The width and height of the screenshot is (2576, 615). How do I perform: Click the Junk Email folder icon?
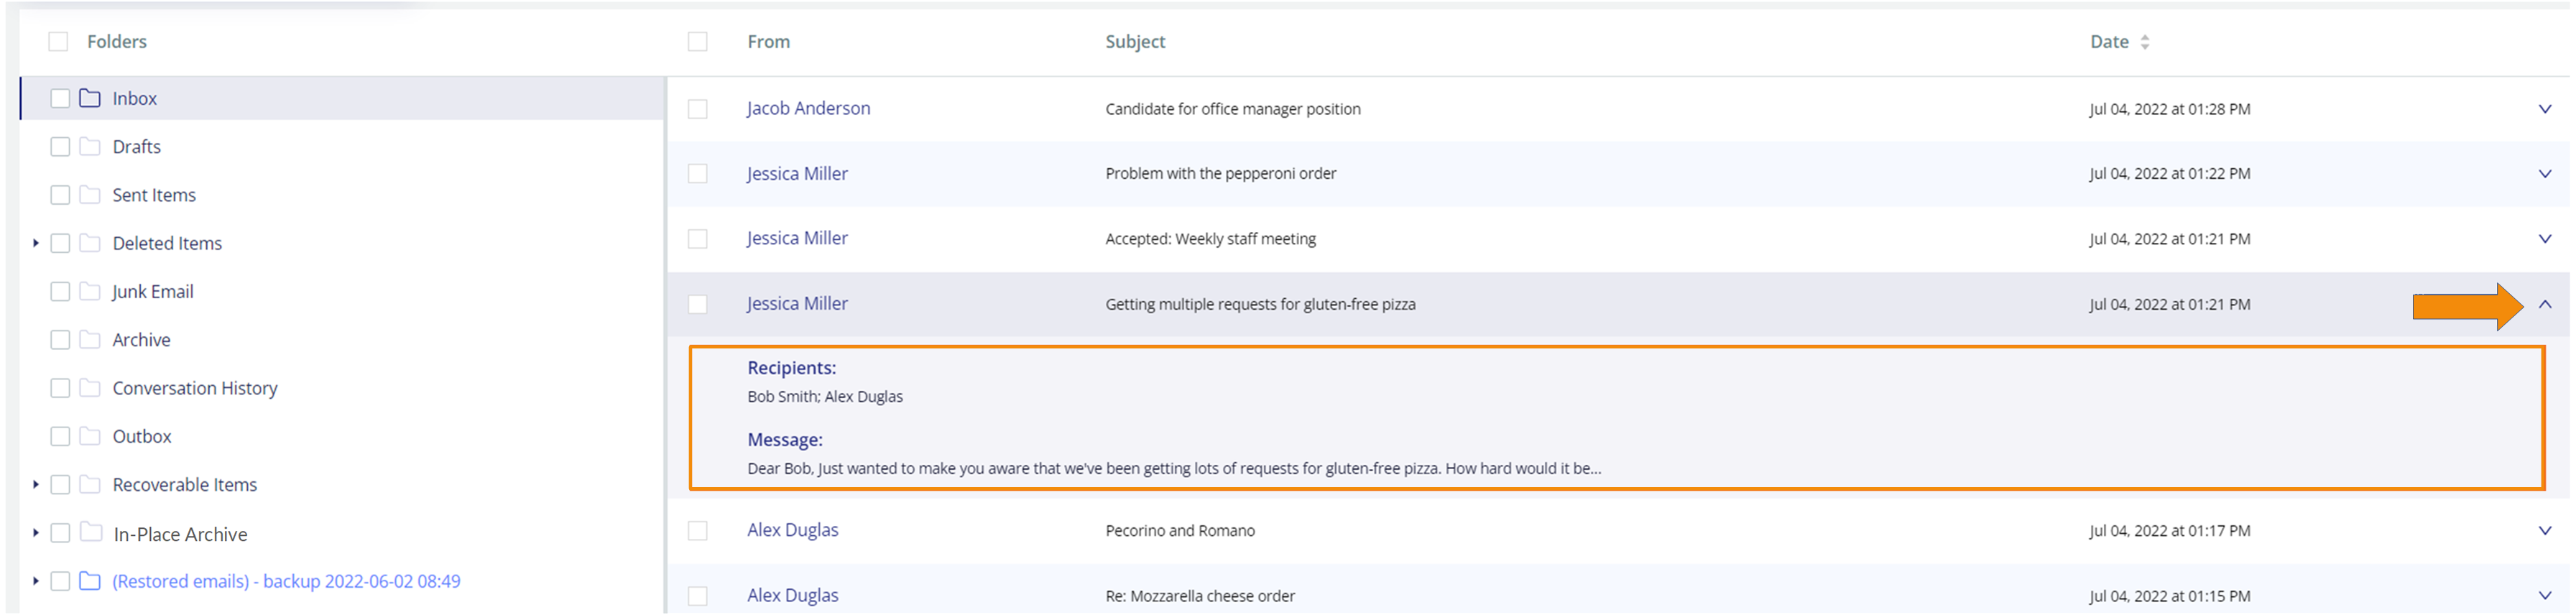(90, 291)
